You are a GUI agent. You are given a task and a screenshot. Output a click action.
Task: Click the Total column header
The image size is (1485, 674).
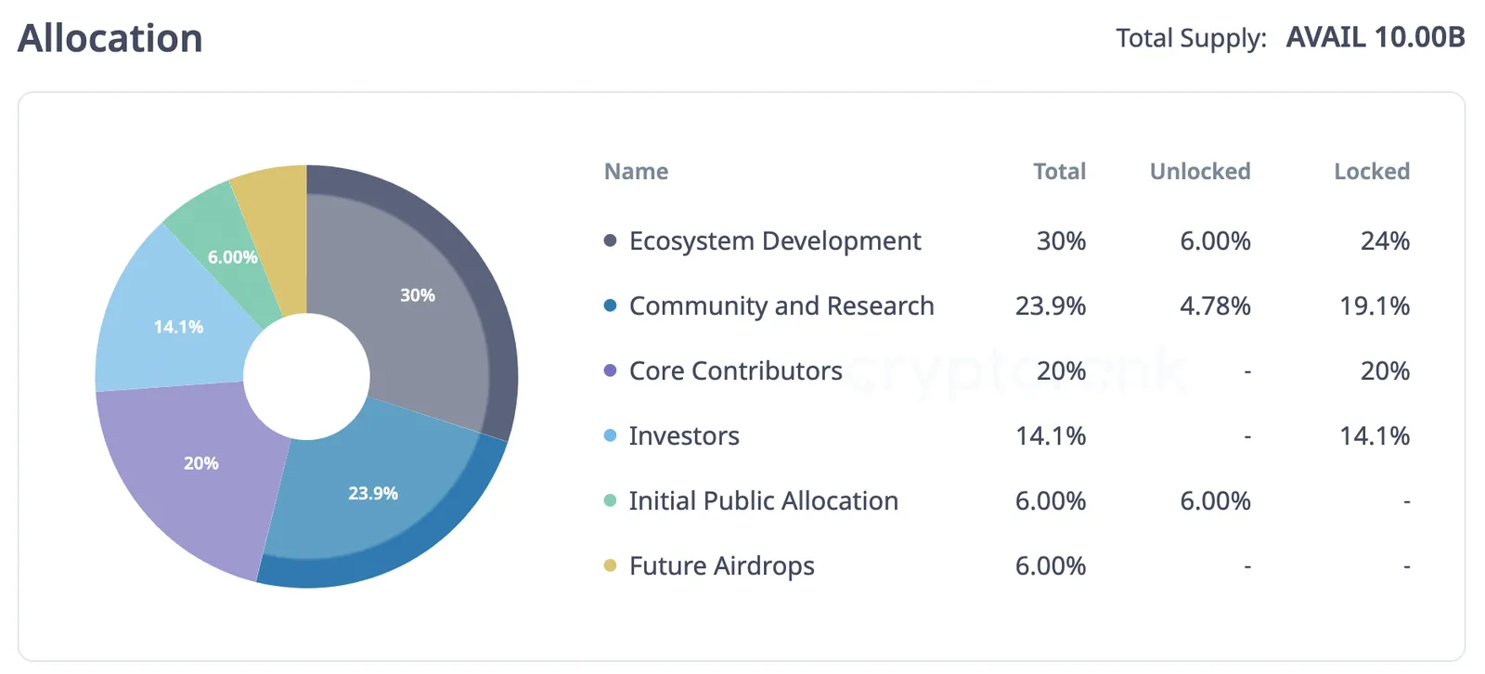point(1059,172)
